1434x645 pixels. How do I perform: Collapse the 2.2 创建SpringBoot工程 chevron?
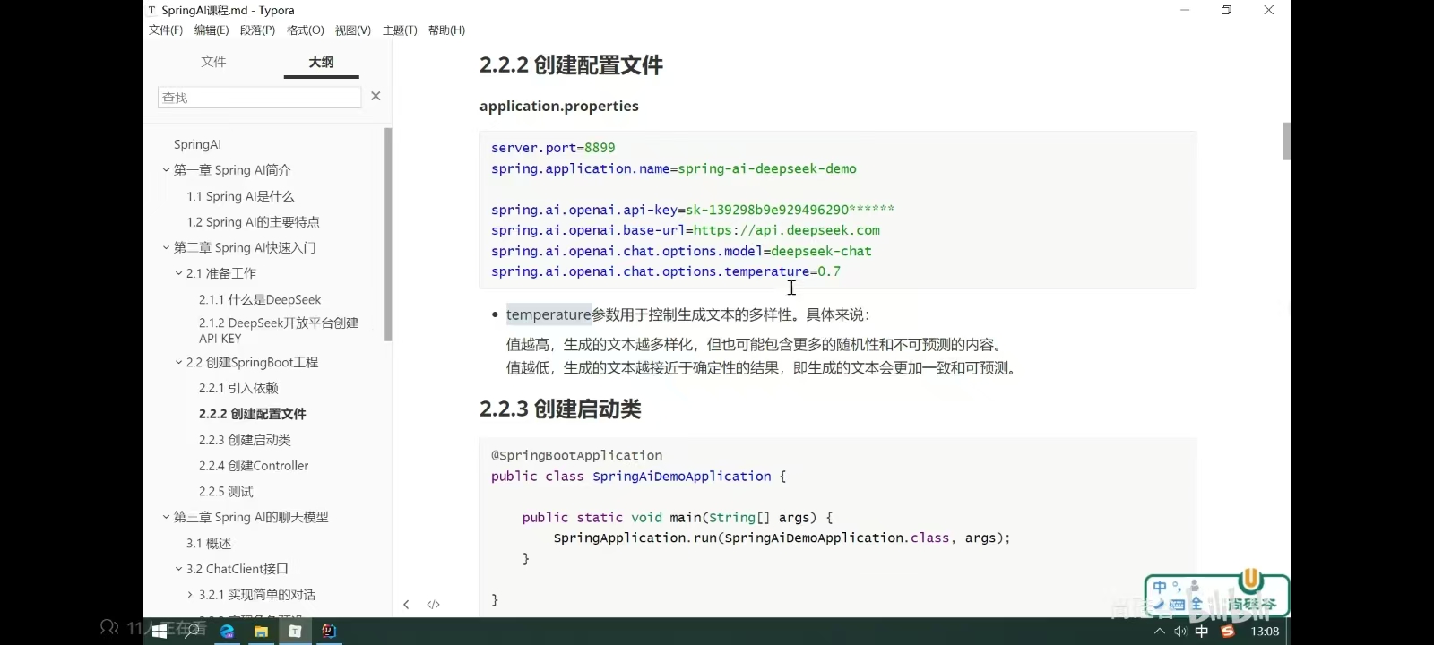(x=178, y=363)
